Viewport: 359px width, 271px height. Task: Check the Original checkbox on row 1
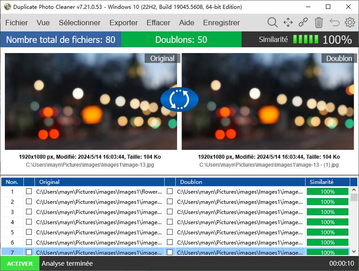point(29,192)
